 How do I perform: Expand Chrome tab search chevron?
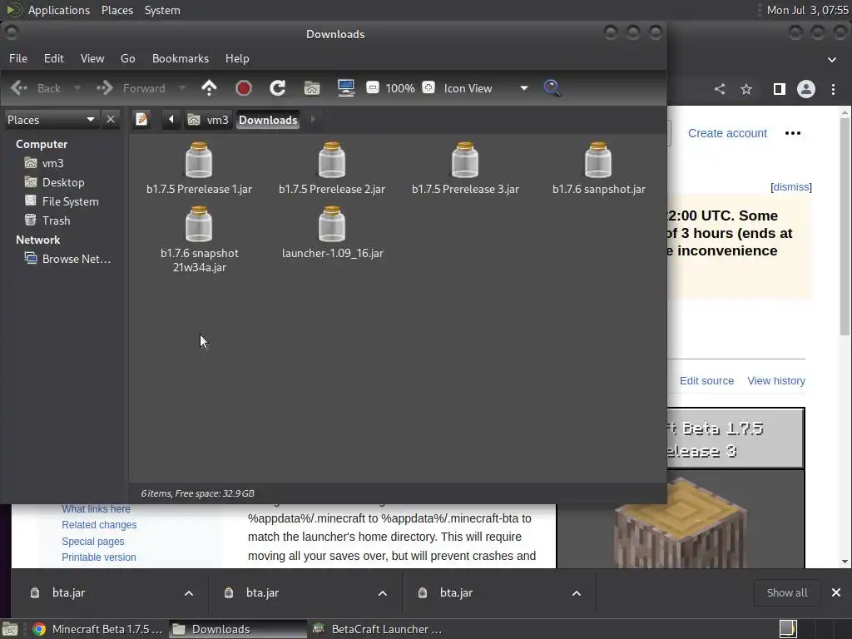click(x=832, y=59)
